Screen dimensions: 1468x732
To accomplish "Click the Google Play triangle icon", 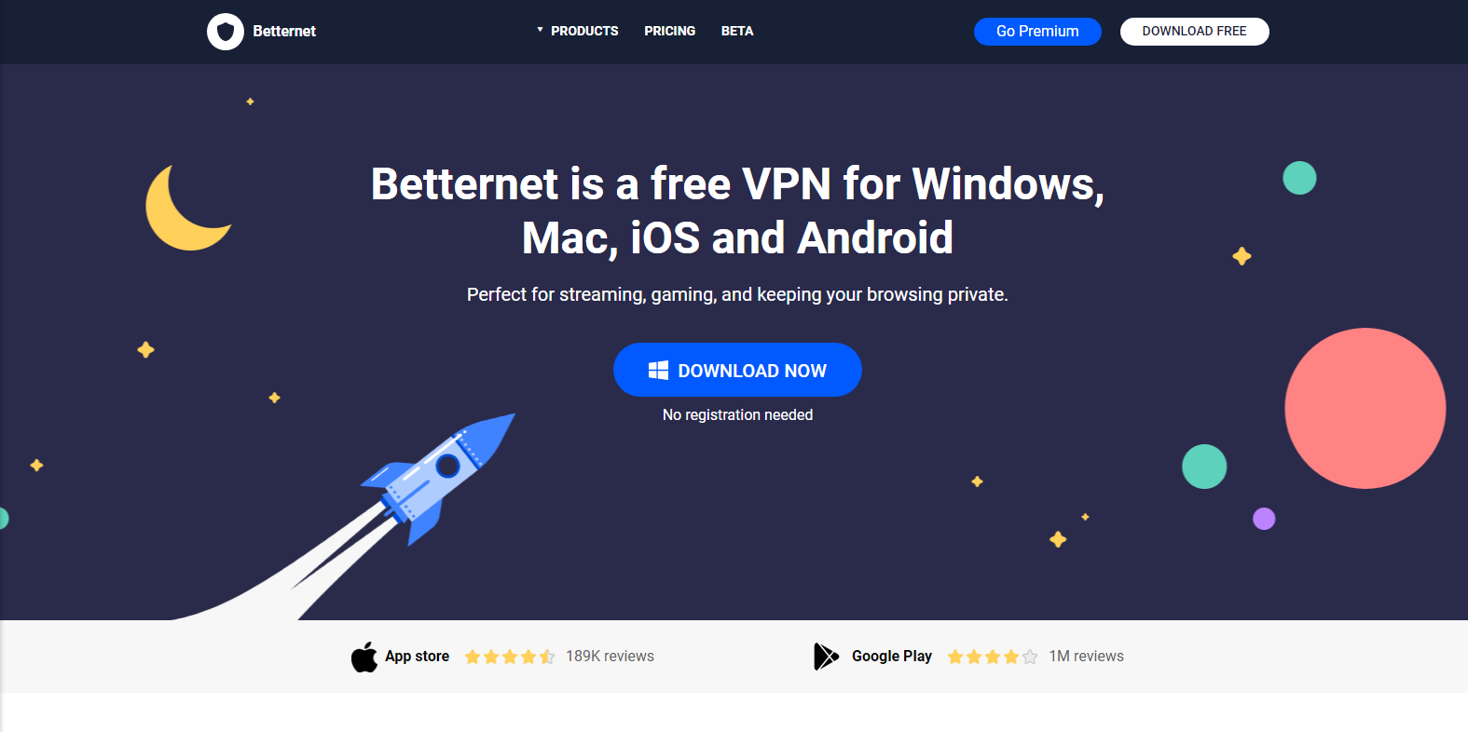I will [826, 657].
